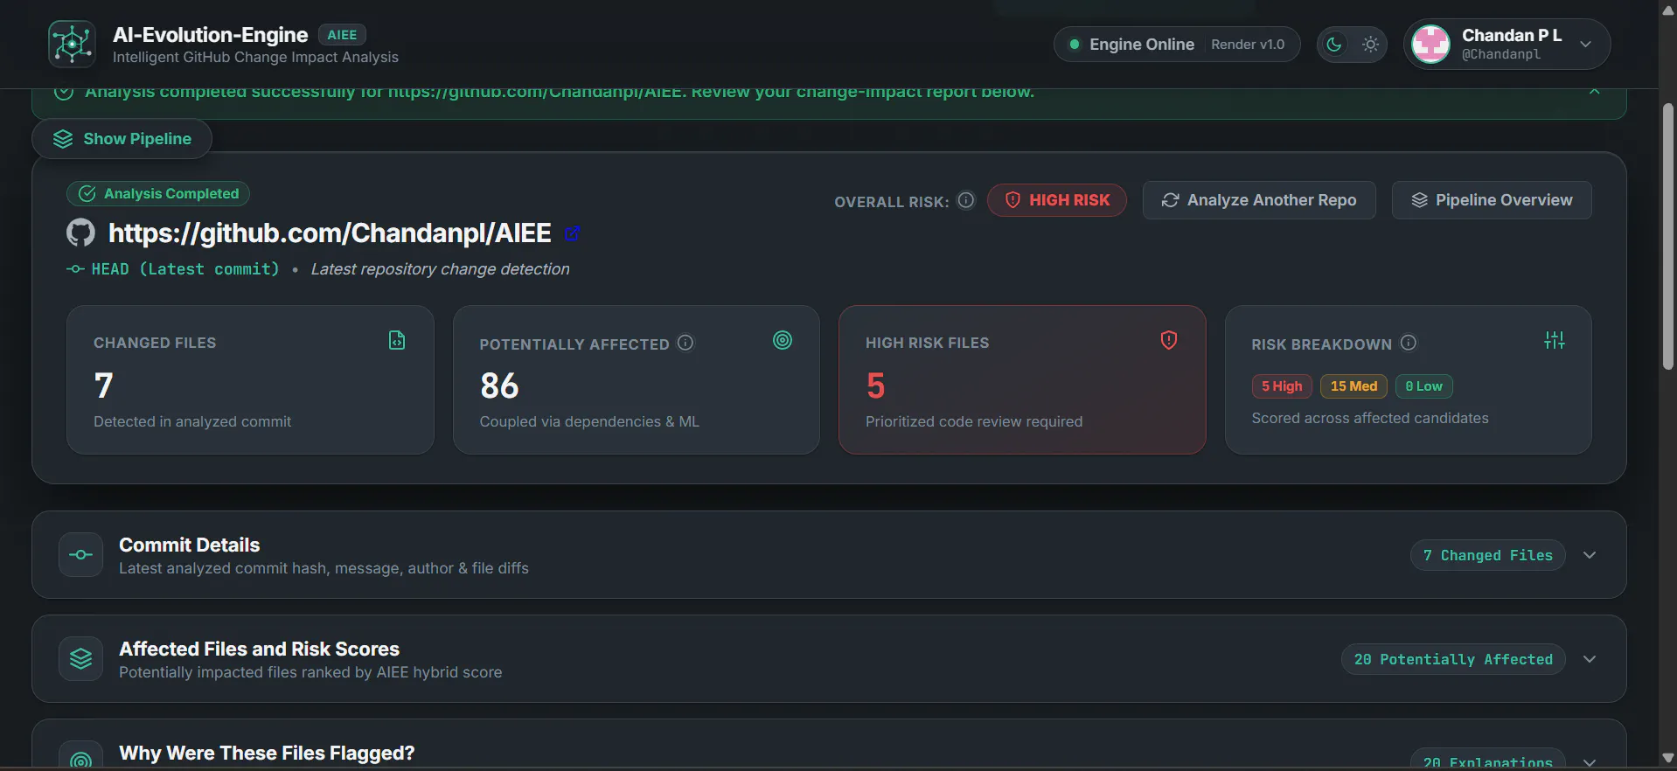Click the 20 Potentially Affected badge
Viewport: 1677px width, 771px height.
point(1453,659)
